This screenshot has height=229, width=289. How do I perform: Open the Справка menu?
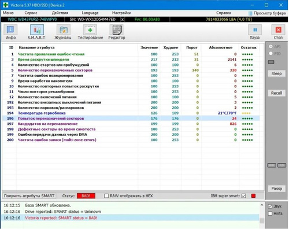click(223, 13)
